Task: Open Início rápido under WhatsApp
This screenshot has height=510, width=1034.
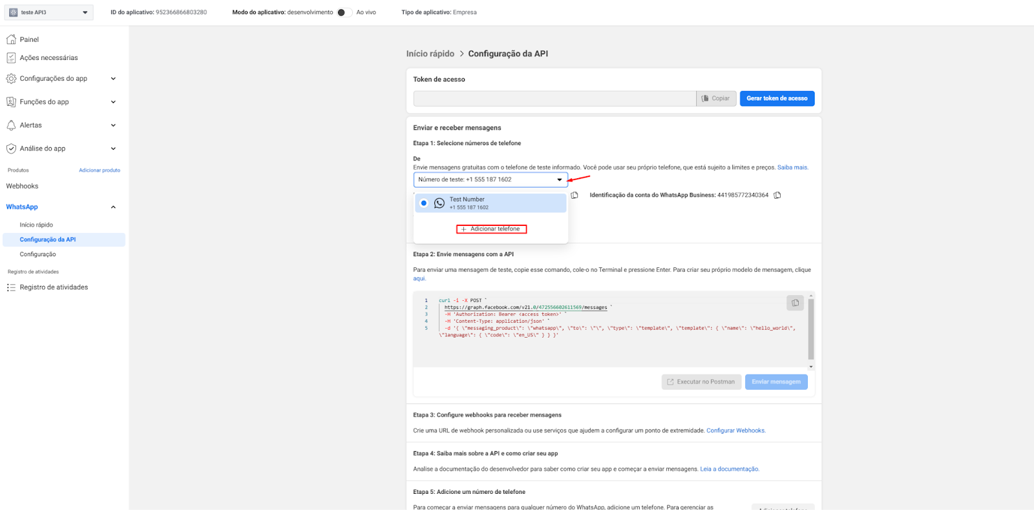Action: coord(36,225)
